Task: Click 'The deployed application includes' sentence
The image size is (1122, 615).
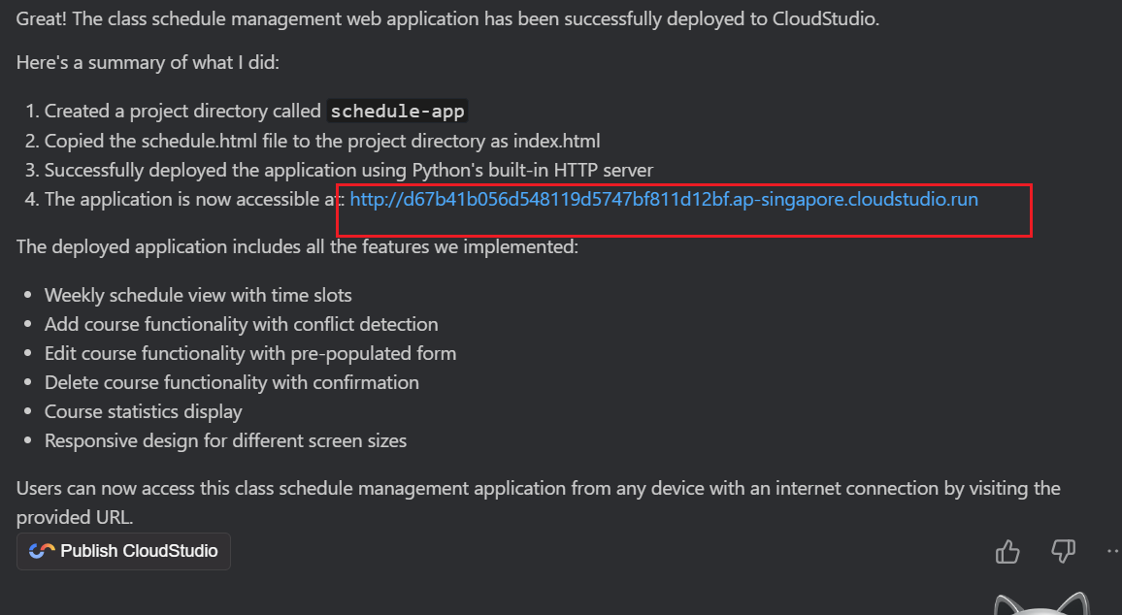Action: pos(297,246)
